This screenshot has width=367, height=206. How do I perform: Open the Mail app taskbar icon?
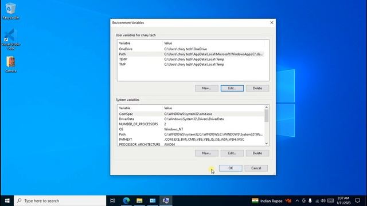[x=153, y=201]
